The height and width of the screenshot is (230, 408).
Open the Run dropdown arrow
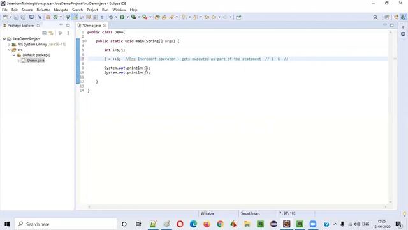[x=127, y=17]
